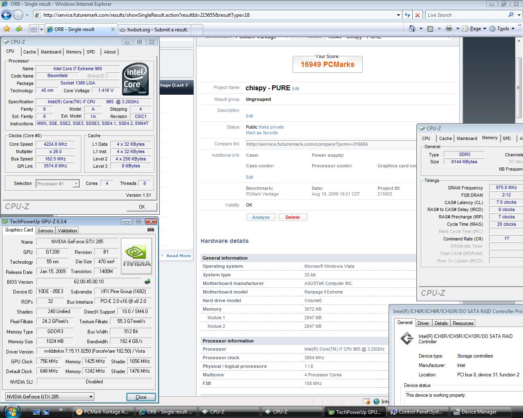This screenshot has height=418, width=523.
Task: Open the SPD tab in the right CPU-Z window
Action: (x=507, y=138)
